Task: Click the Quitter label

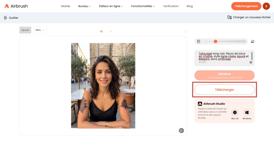Action: click(x=13, y=18)
